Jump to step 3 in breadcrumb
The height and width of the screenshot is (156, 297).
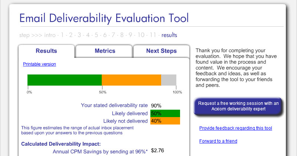pos(79,35)
